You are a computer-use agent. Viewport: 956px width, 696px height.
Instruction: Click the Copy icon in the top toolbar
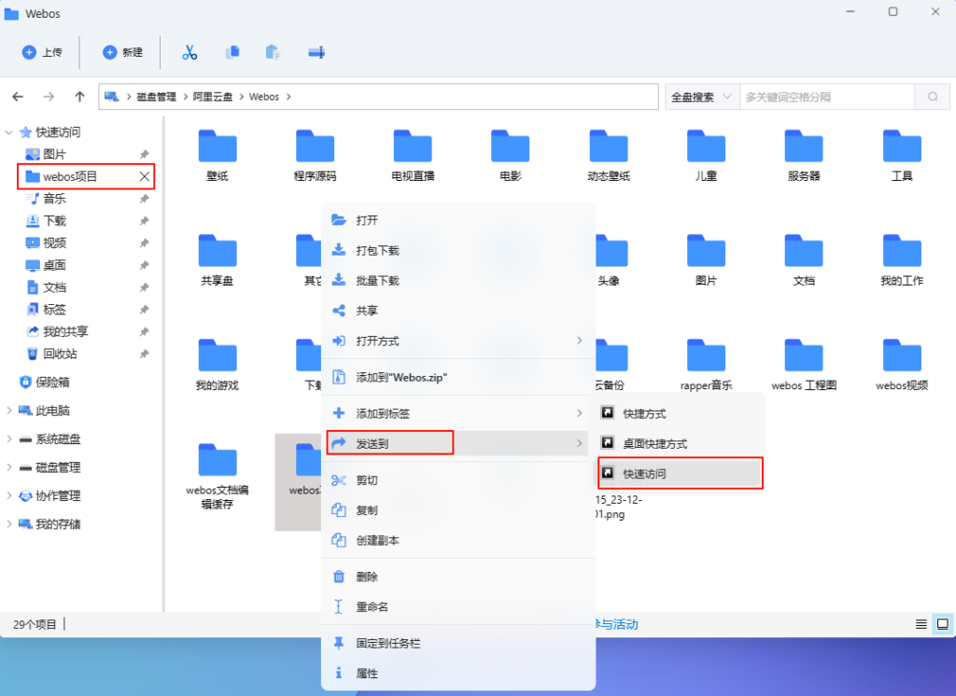232,52
